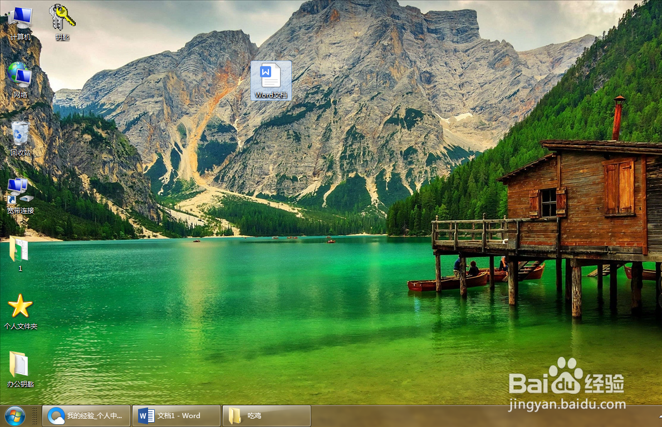Screen dimensions: 662x427
Task: Select the 办公钥匙 folder icon
Action: point(20,369)
